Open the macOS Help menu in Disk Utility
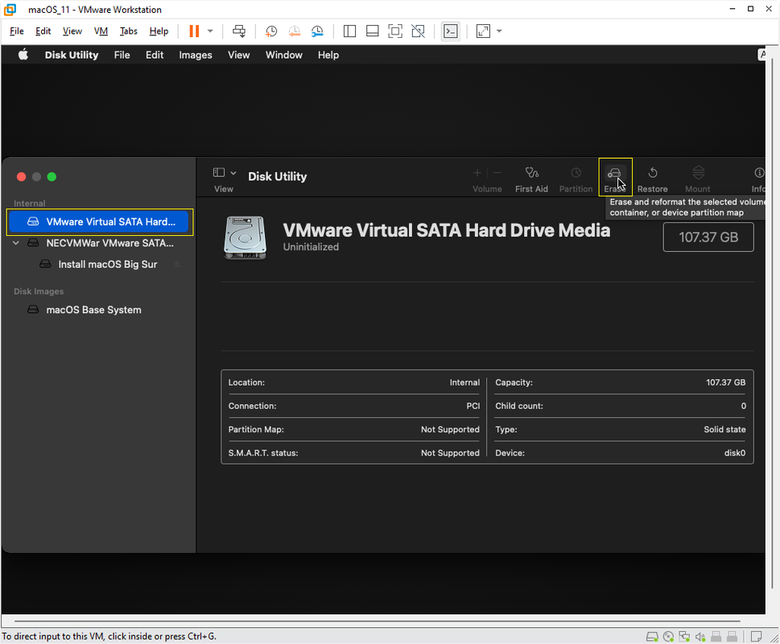Screen dimensions: 780x644 click(328, 56)
